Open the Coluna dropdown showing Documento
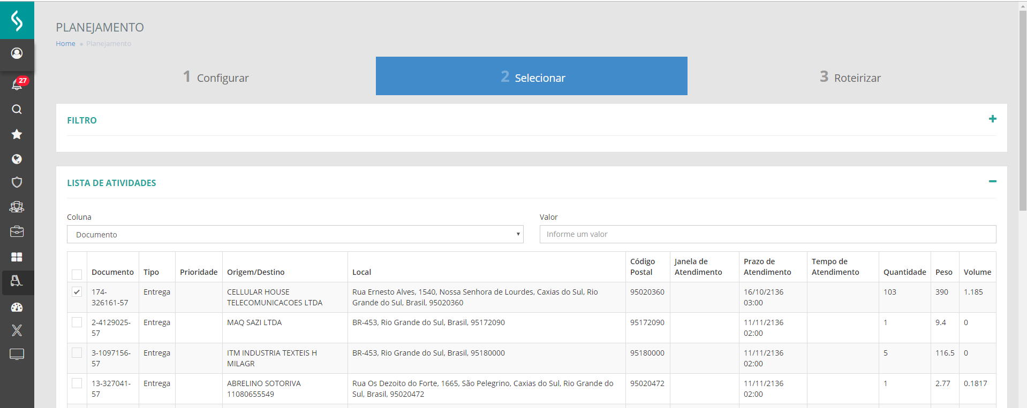 tap(295, 234)
